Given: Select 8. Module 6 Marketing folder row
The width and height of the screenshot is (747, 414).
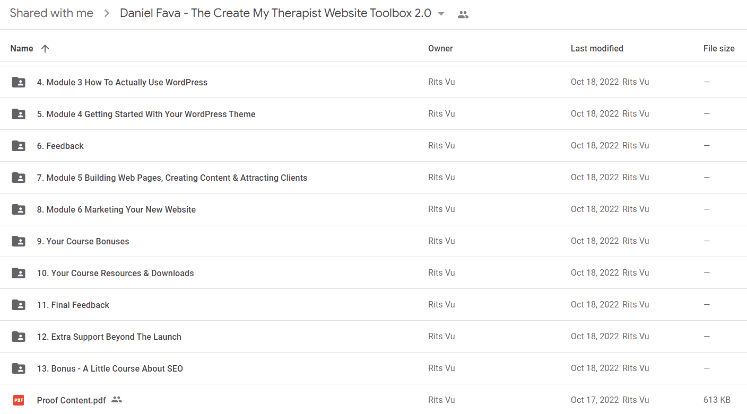Looking at the screenshot, I should coord(373,209).
